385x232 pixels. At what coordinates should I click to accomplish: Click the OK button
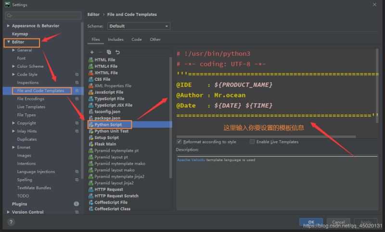311,222
